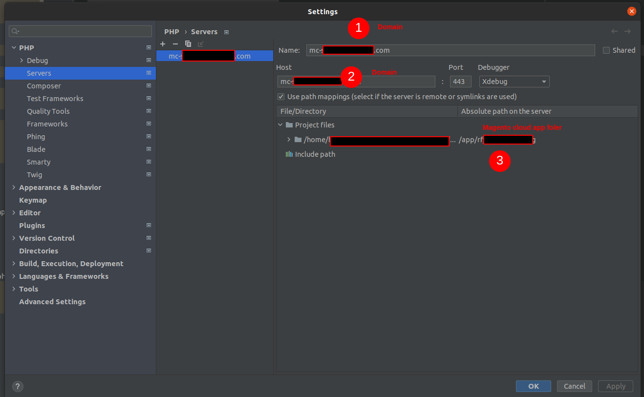
Task: Copy the current server configuration icon
Action: [x=188, y=44]
